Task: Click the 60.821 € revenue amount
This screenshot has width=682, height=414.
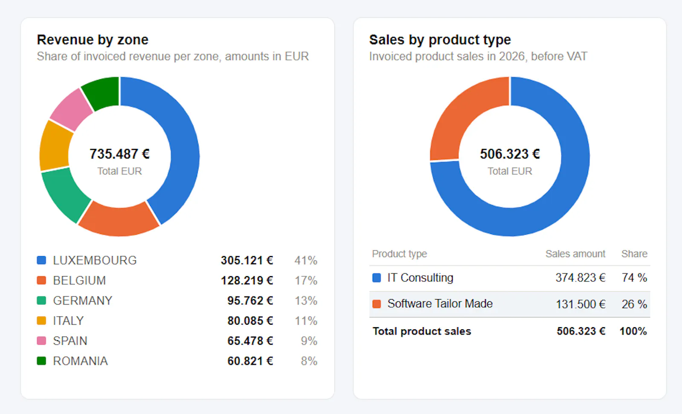Action: pos(250,361)
